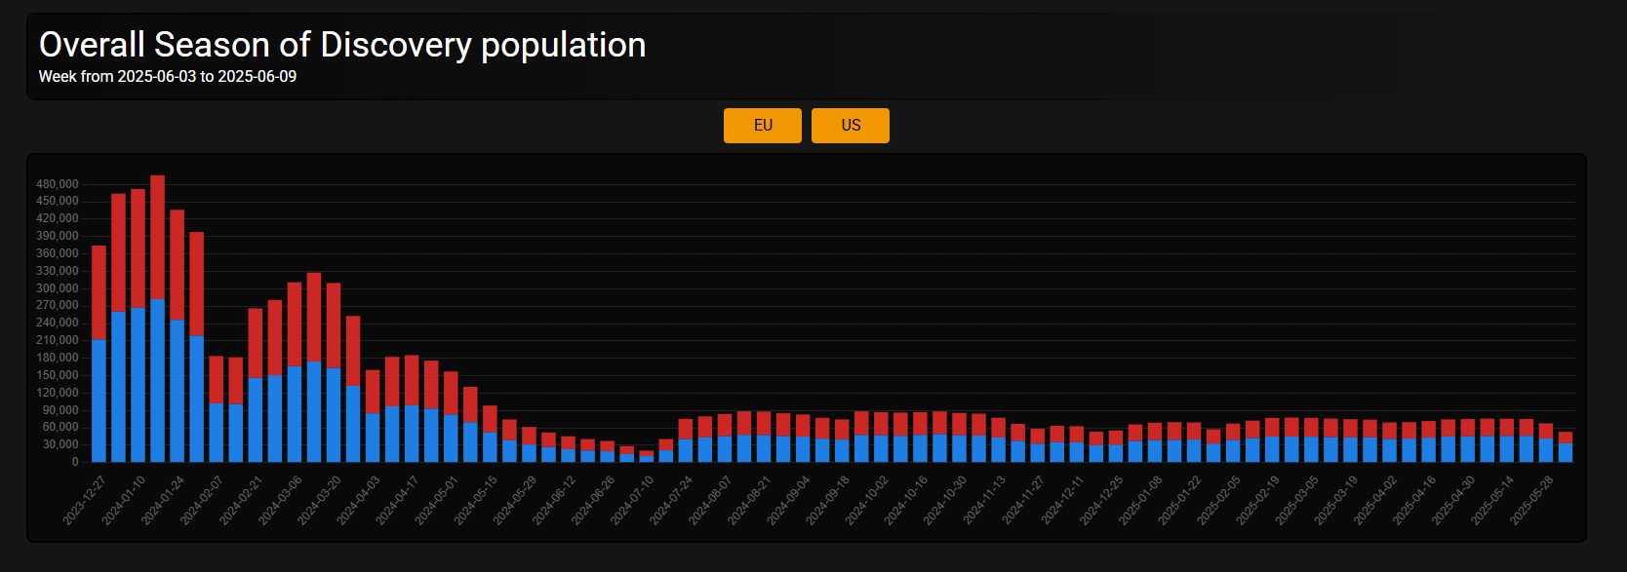The height and width of the screenshot is (572, 1627).
Task: Click the 2024-10-30 x-axis date label
Action: pyautogui.click(x=945, y=501)
